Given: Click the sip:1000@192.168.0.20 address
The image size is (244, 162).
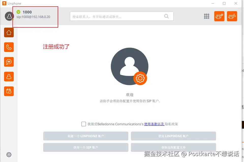Looking at the screenshot, I should point(33,17).
